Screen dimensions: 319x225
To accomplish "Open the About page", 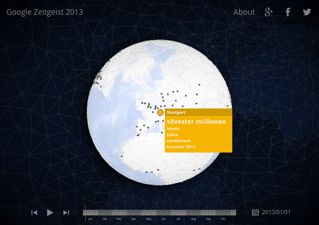I will coord(244,12).
